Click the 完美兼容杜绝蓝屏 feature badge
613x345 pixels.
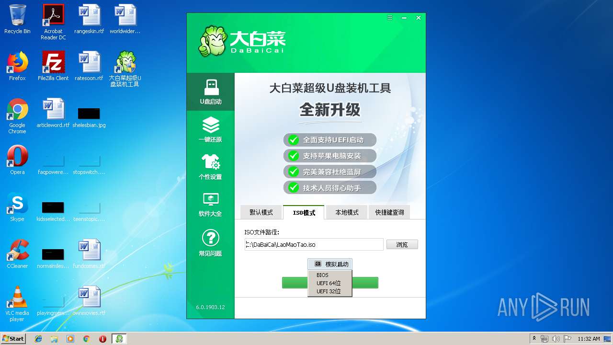coord(330,172)
